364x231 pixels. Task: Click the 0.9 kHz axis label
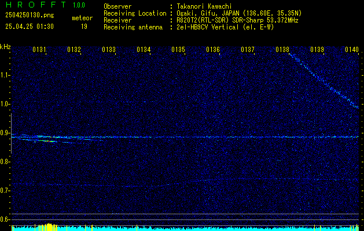coord(5,133)
